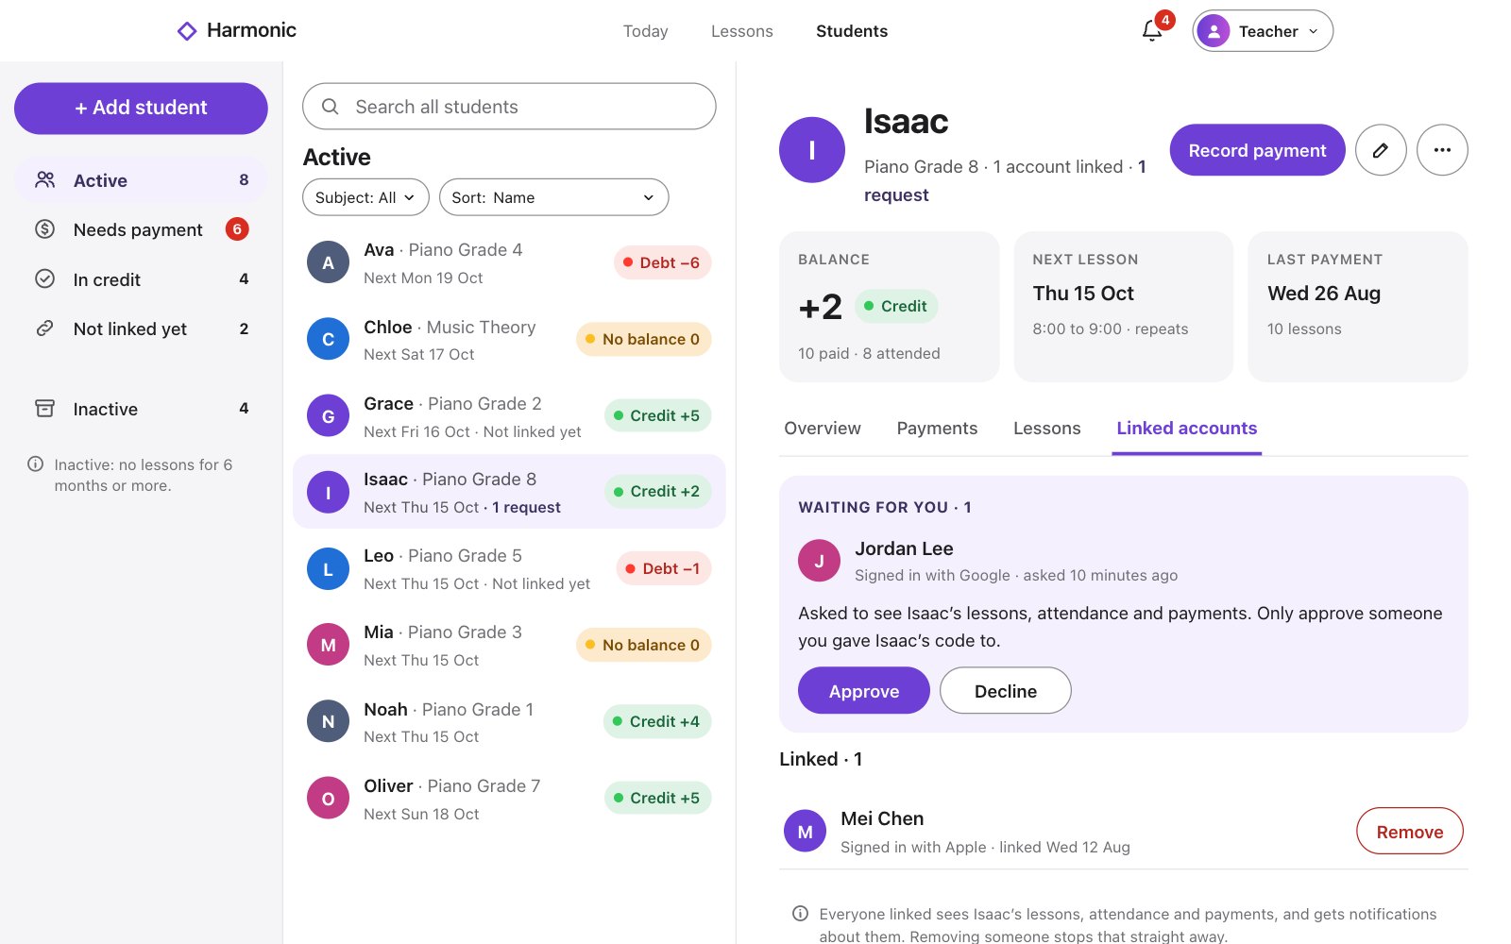The image size is (1511, 944).
Task: Click the Harmonic diamond logo icon
Action: [187, 31]
